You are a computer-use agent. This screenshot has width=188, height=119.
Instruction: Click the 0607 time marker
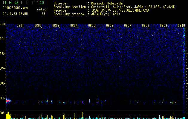[x=128, y=26]
